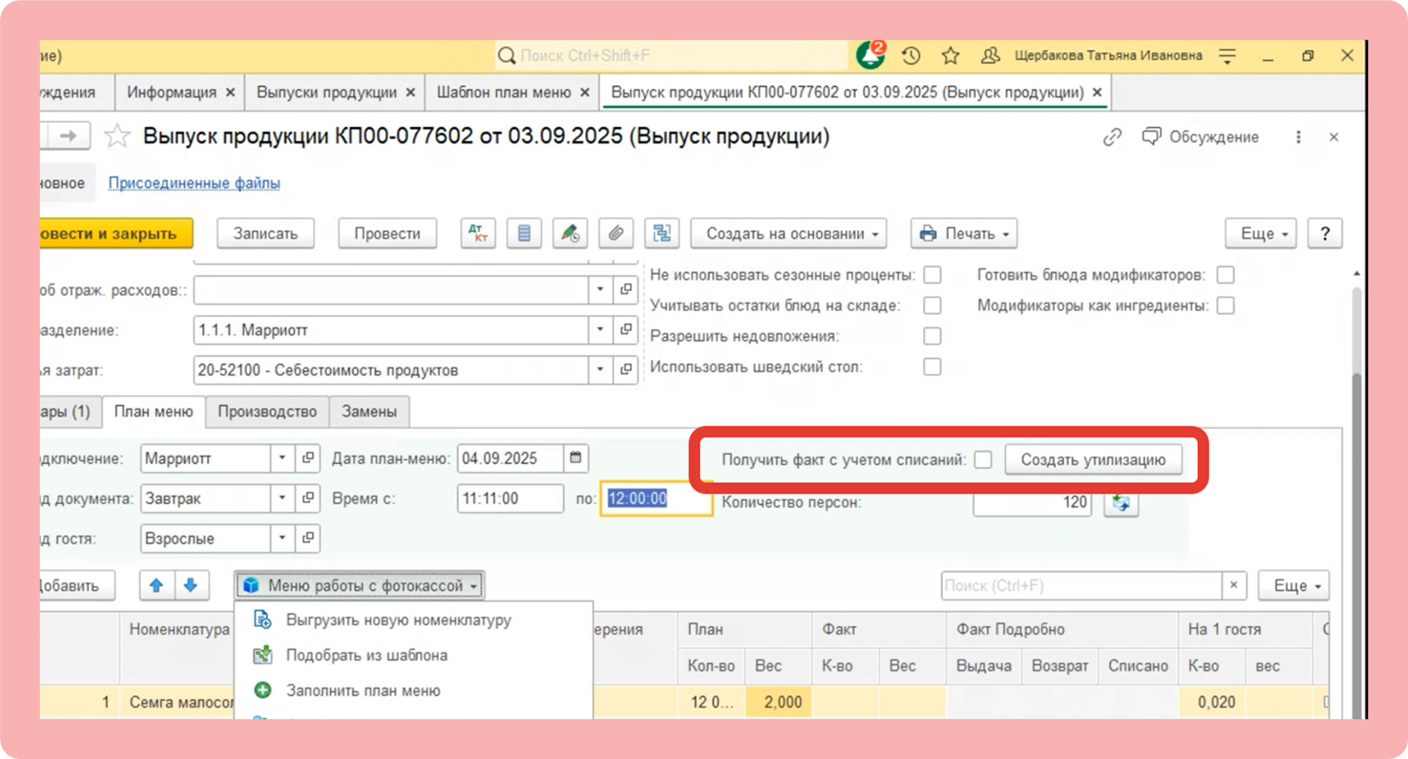Open the help question mark button
This screenshot has width=1408, height=759.
tap(1325, 233)
